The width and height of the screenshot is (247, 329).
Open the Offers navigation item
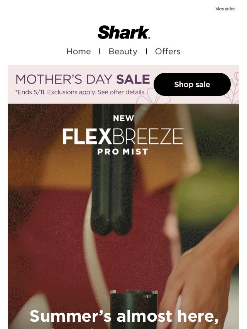point(168,51)
